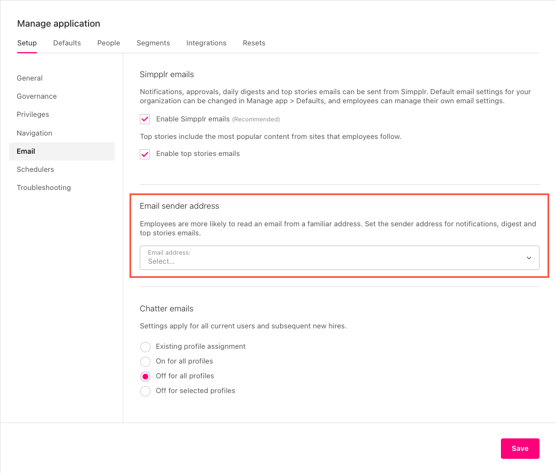This screenshot has width=556, height=473.
Task: Open the Schedulers section
Action: [35, 169]
